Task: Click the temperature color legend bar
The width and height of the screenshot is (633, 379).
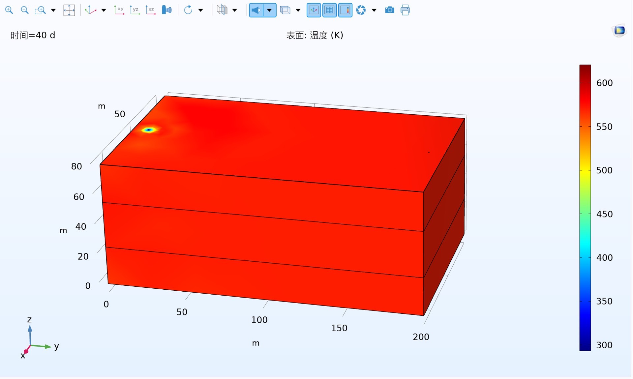Action: point(585,208)
